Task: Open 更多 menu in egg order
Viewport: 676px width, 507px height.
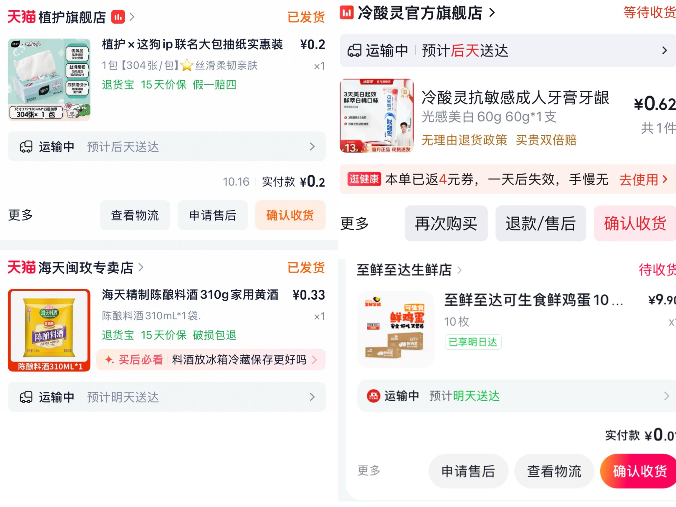Action: pos(369,470)
